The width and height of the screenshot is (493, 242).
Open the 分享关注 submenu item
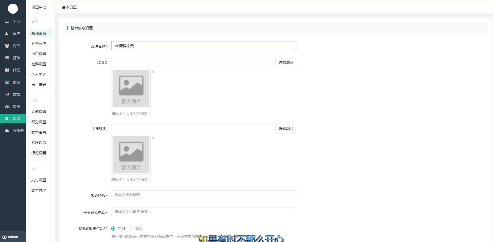click(39, 43)
